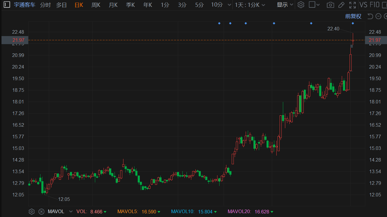
Task: Zoom out chart with minus icon
Action: 378,16
